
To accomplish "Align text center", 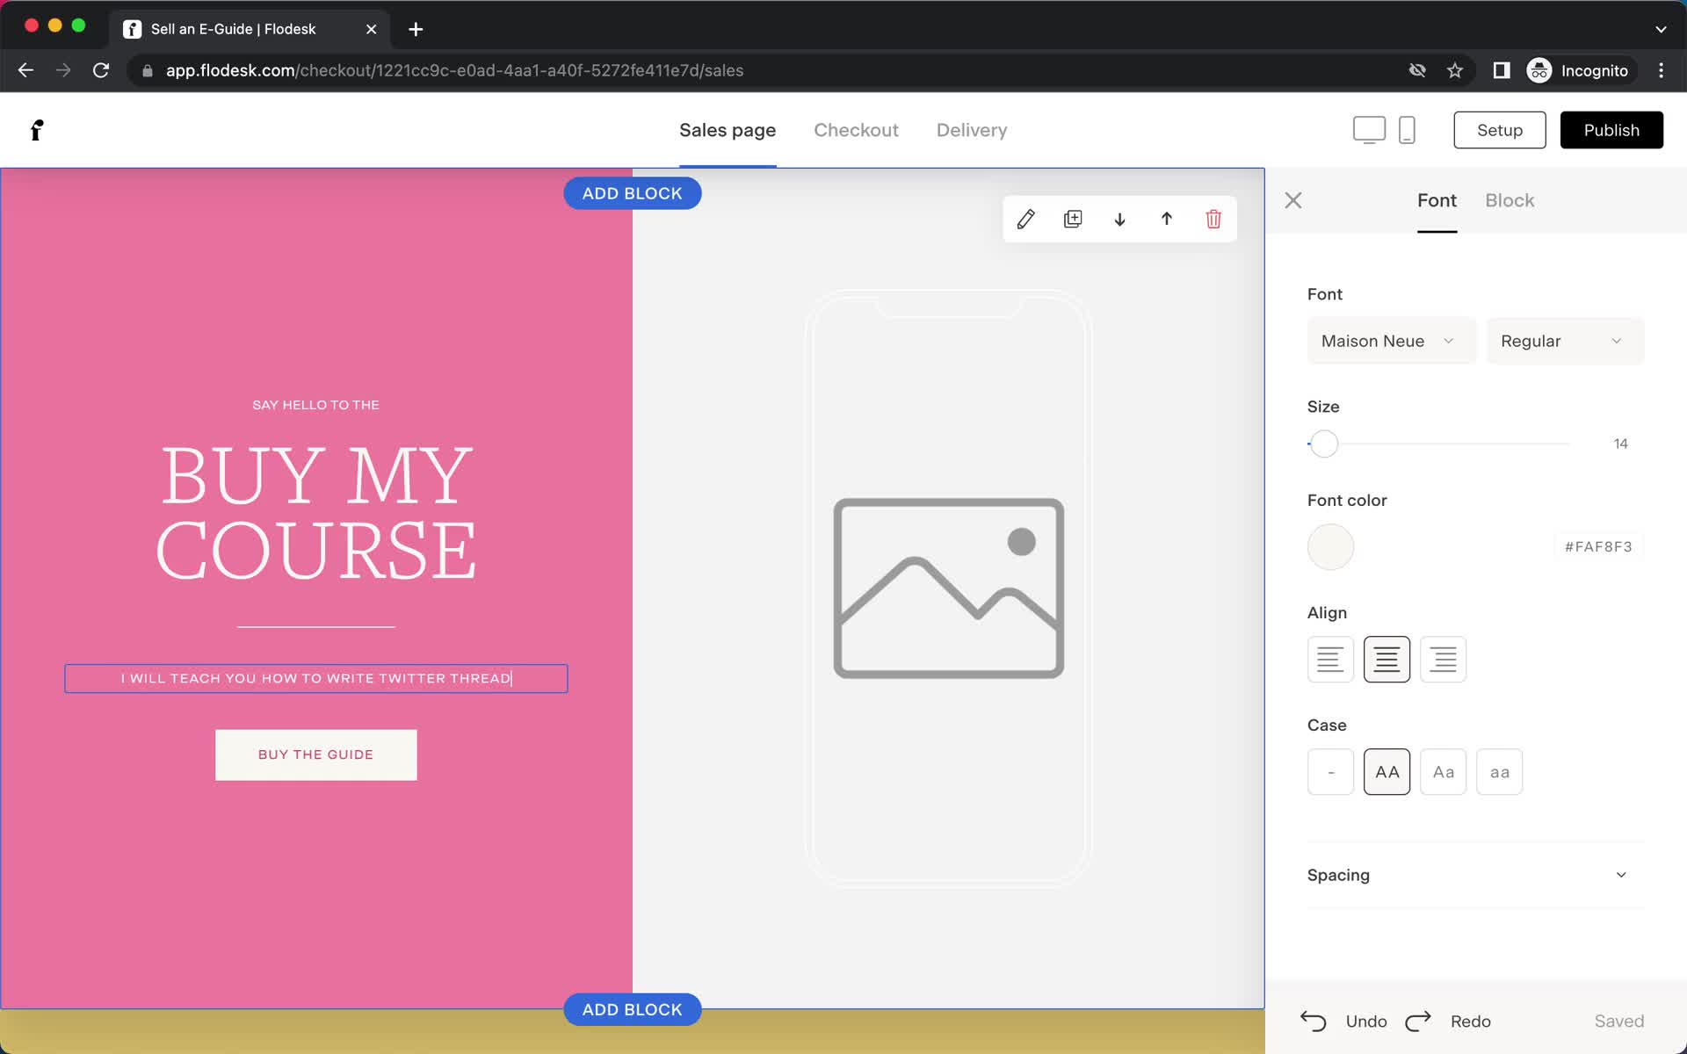I will (x=1387, y=659).
